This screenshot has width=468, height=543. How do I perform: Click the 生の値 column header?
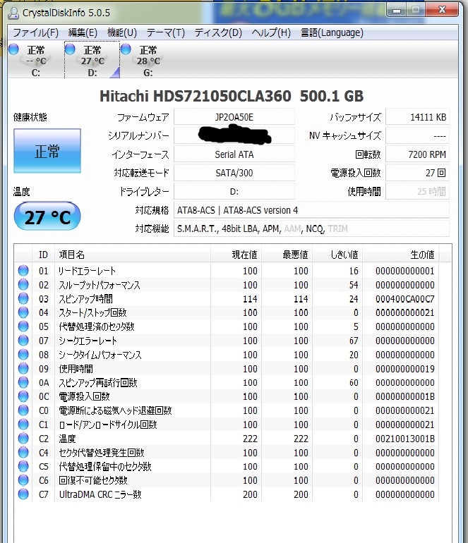[x=400, y=255]
